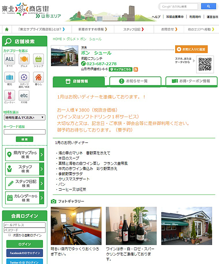Select the 観光 suitcase category icon
The image size is (219, 264).
pyautogui.click(x=10, y=77)
